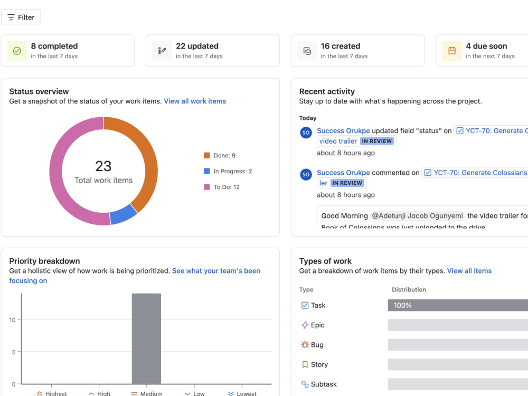The height and width of the screenshot is (396, 528).
Task: Open View all items link
Action: tap(469, 271)
